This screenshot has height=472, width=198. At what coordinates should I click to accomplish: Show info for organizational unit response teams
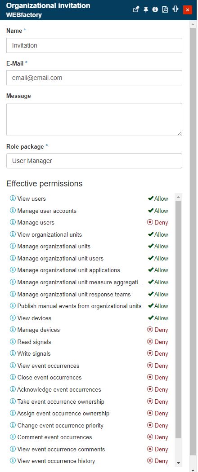13,294
